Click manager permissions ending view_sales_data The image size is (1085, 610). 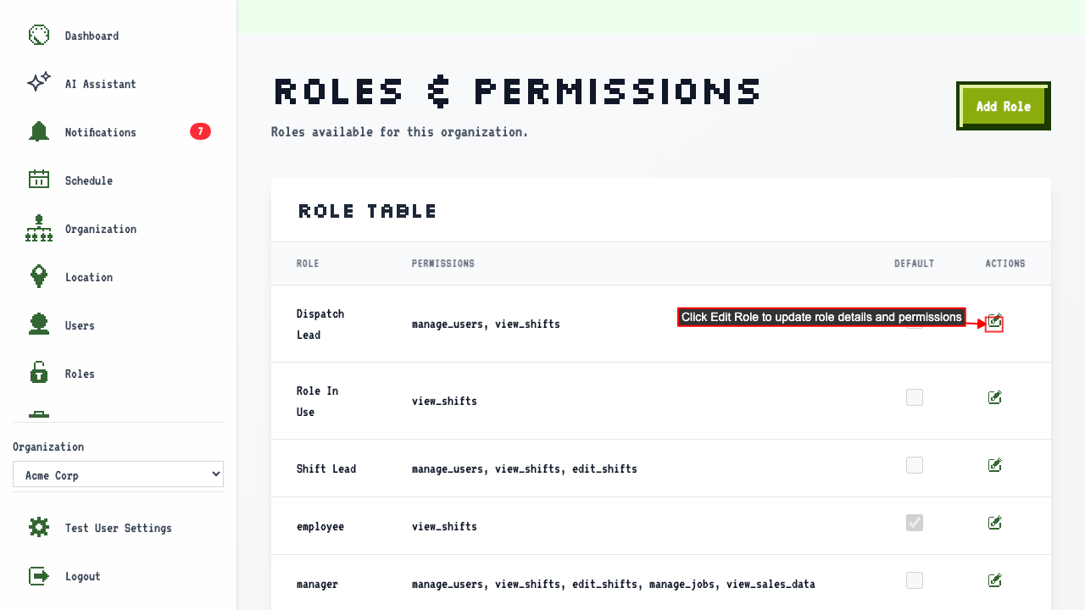tap(614, 584)
